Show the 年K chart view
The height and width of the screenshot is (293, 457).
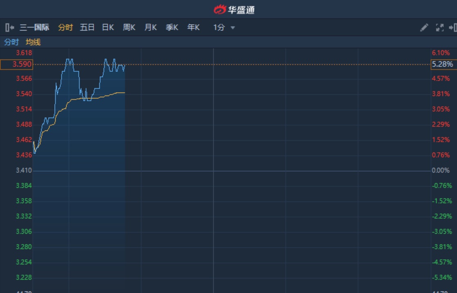(194, 28)
